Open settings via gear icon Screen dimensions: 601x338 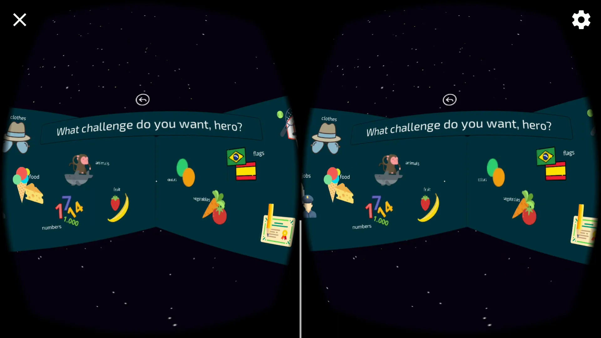pos(581,19)
